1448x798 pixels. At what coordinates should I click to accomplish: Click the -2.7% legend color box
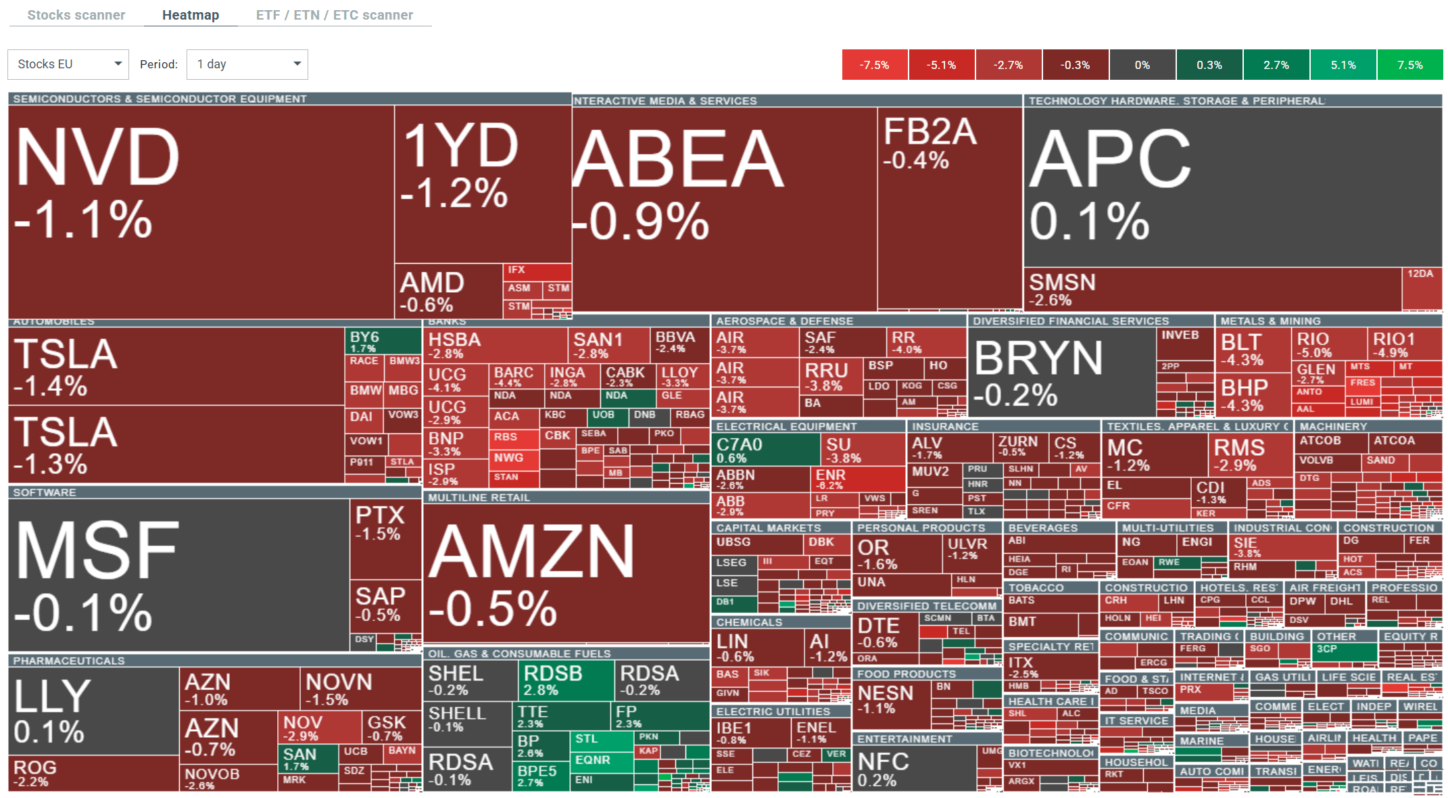point(1008,65)
